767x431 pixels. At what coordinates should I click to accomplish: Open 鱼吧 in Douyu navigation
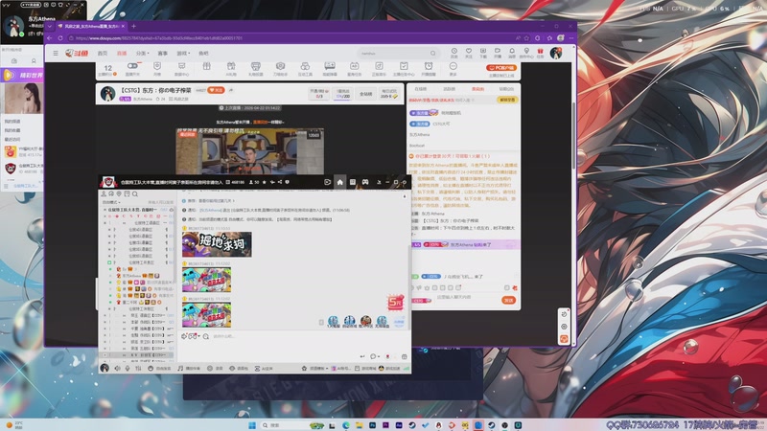[x=203, y=54]
